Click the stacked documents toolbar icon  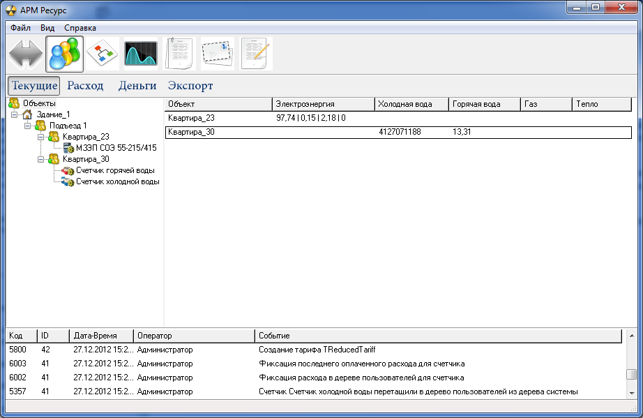180,54
